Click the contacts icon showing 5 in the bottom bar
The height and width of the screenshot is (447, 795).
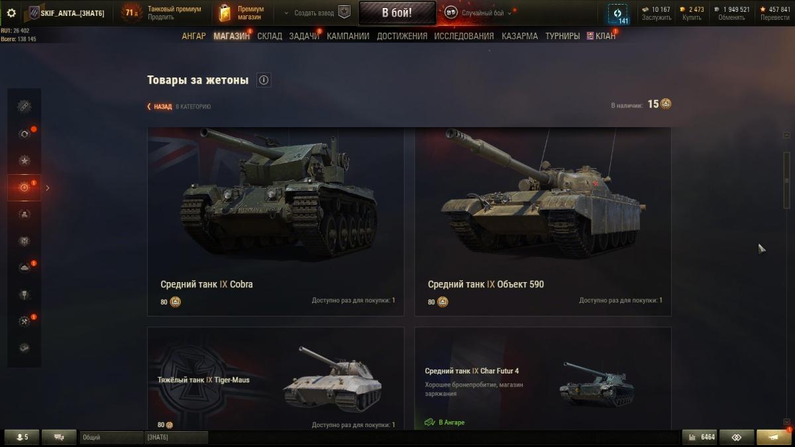(22, 437)
